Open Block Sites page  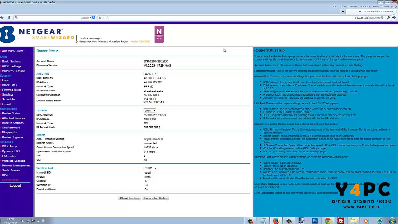10,85
